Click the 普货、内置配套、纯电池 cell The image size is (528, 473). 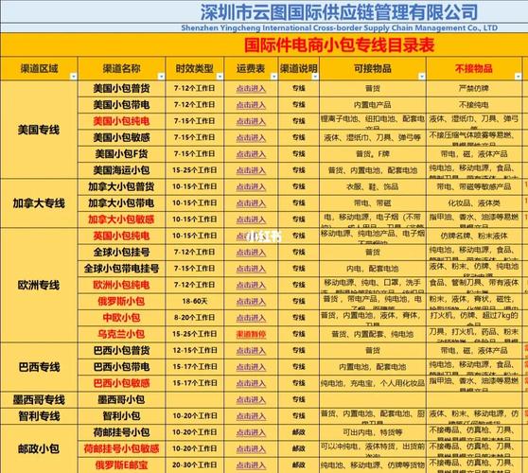(x=373, y=334)
